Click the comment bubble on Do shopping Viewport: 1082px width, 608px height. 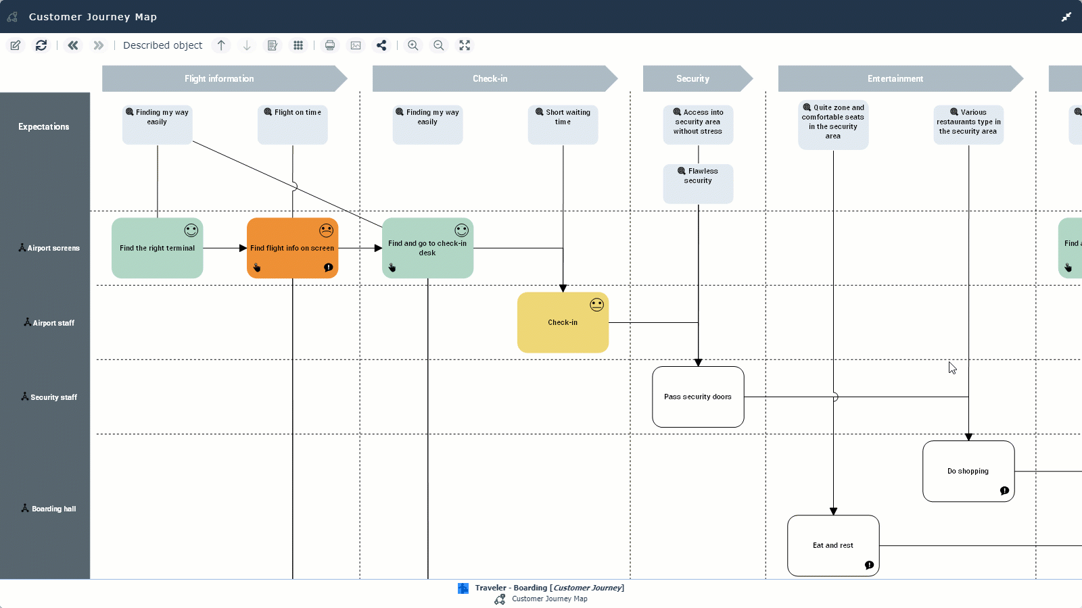pos(1005,491)
